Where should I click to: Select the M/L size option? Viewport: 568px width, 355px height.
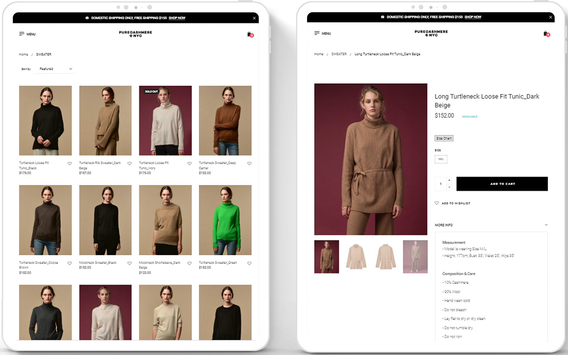(441, 159)
